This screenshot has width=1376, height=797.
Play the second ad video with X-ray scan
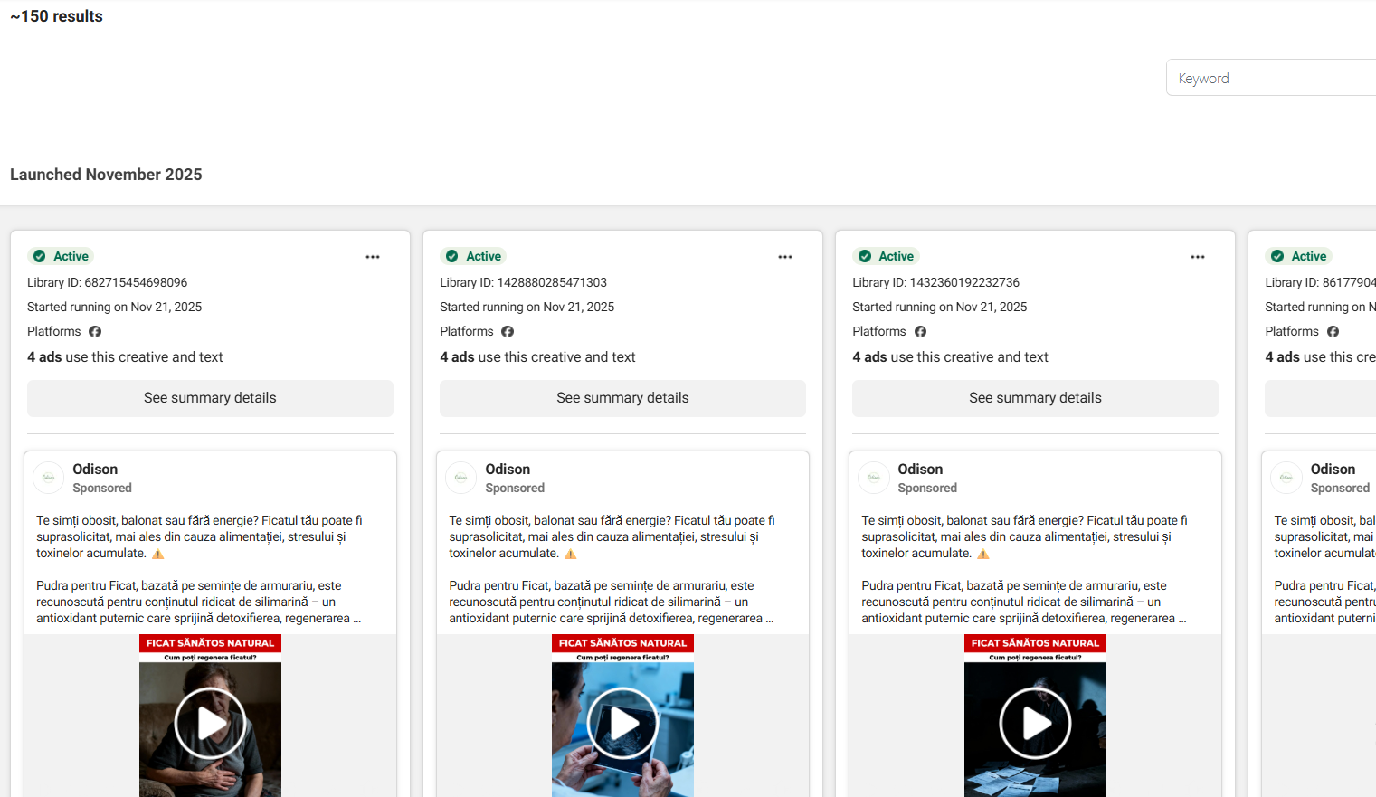(622, 723)
